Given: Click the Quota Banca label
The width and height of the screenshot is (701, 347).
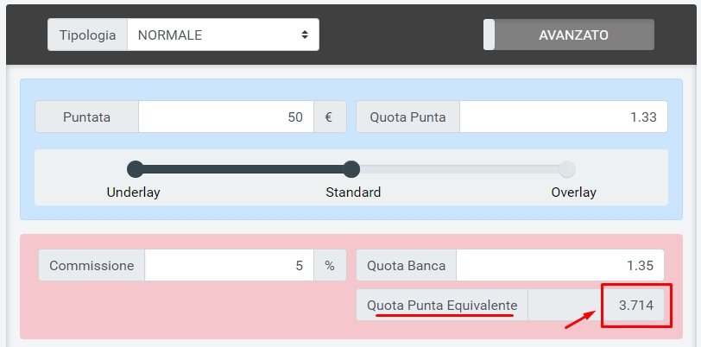Looking at the screenshot, I should [x=407, y=266].
